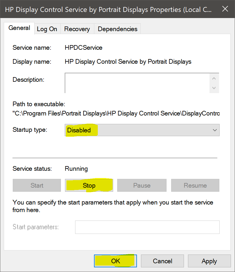Open the Recovery tab
The image size is (235, 272).
click(x=77, y=29)
